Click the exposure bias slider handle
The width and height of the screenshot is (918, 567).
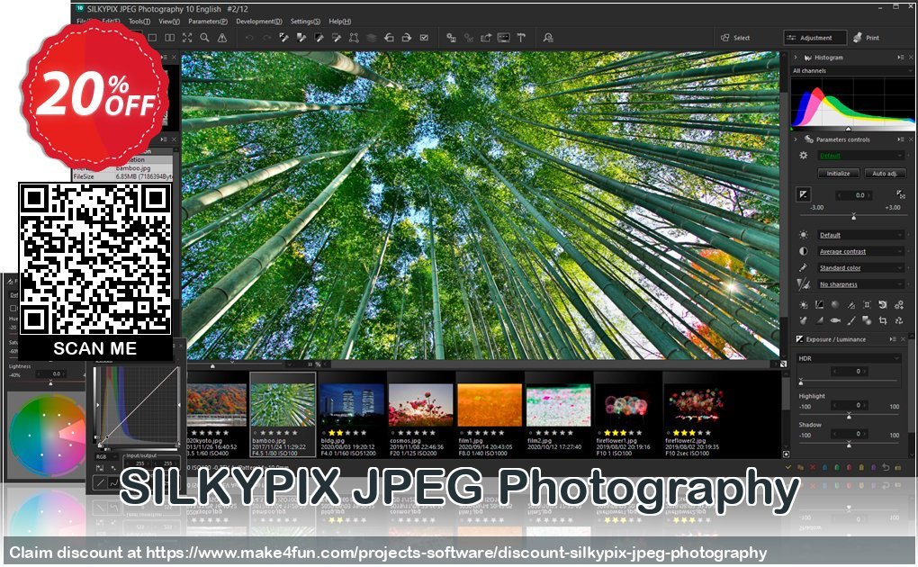pos(853,217)
